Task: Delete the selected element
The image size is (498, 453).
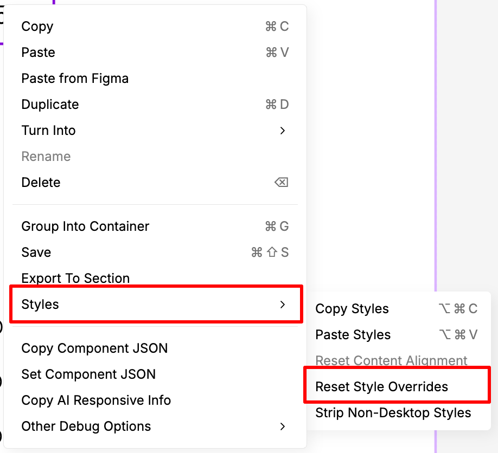Action: point(41,183)
